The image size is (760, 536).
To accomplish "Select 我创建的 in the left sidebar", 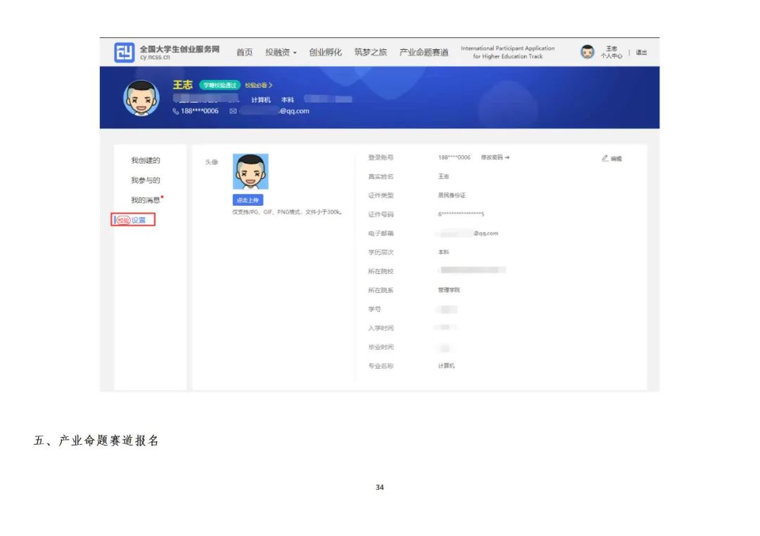I will (146, 161).
